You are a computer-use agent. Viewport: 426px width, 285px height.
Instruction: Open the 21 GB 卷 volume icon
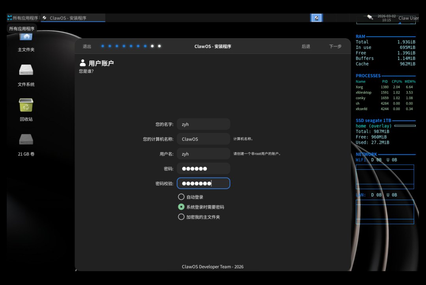coord(26,145)
